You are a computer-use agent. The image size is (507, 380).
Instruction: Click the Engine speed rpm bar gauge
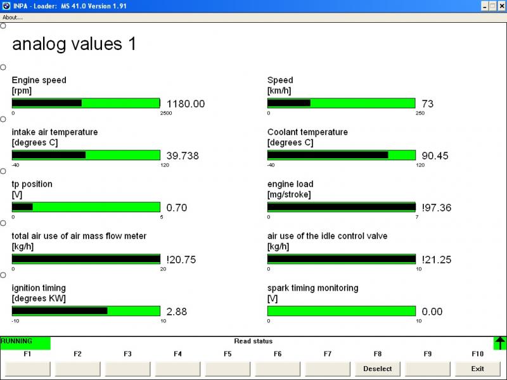point(86,103)
